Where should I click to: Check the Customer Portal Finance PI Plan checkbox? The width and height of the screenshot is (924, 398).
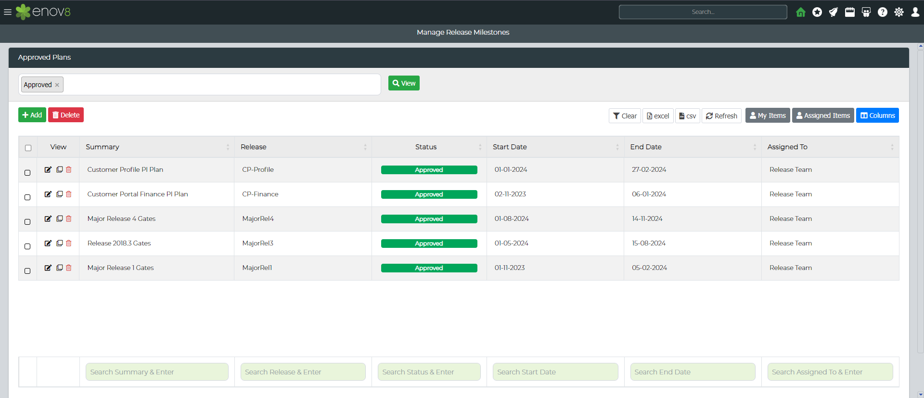tap(27, 197)
